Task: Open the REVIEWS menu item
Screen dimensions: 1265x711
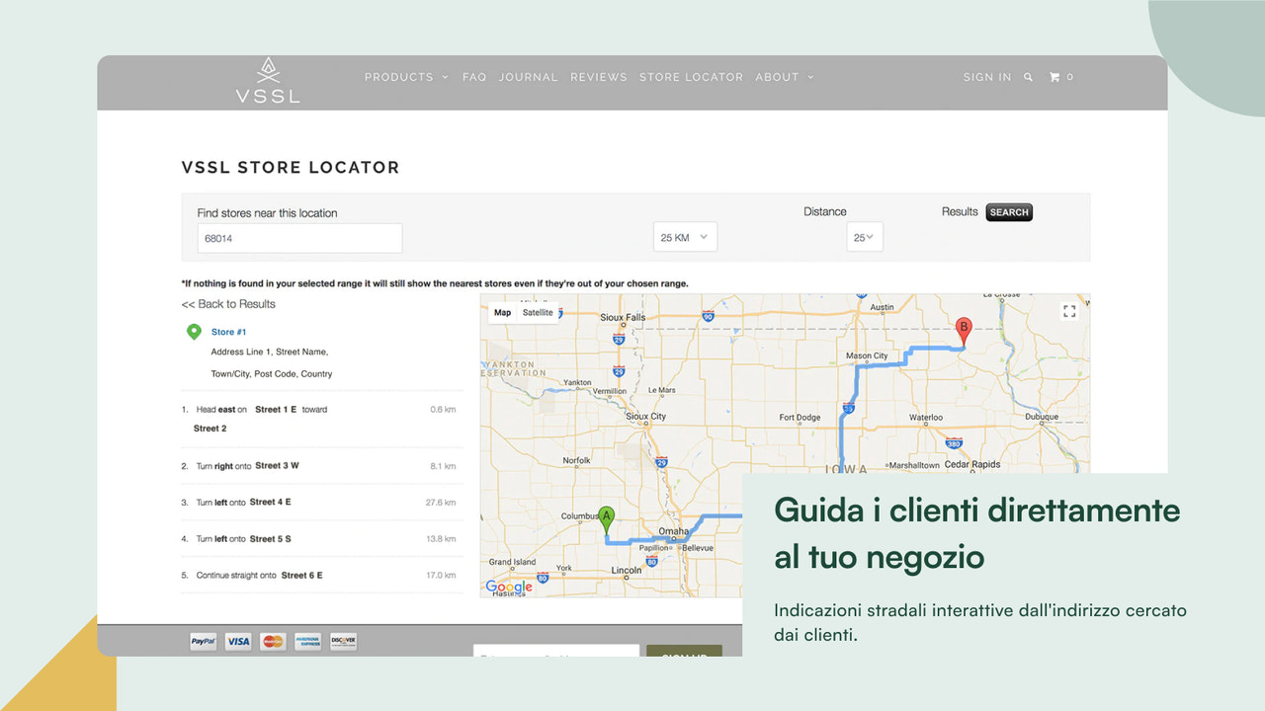Action: pos(599,77)
